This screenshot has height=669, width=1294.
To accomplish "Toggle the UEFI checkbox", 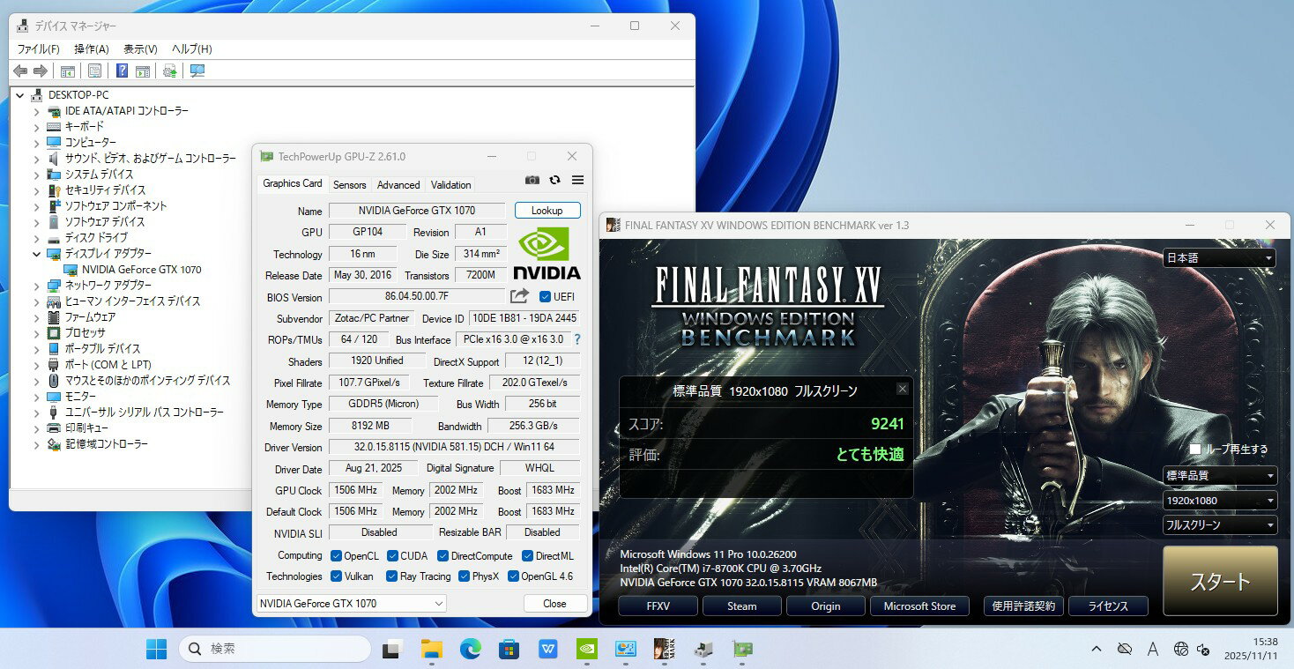I will tap(545, 297).
